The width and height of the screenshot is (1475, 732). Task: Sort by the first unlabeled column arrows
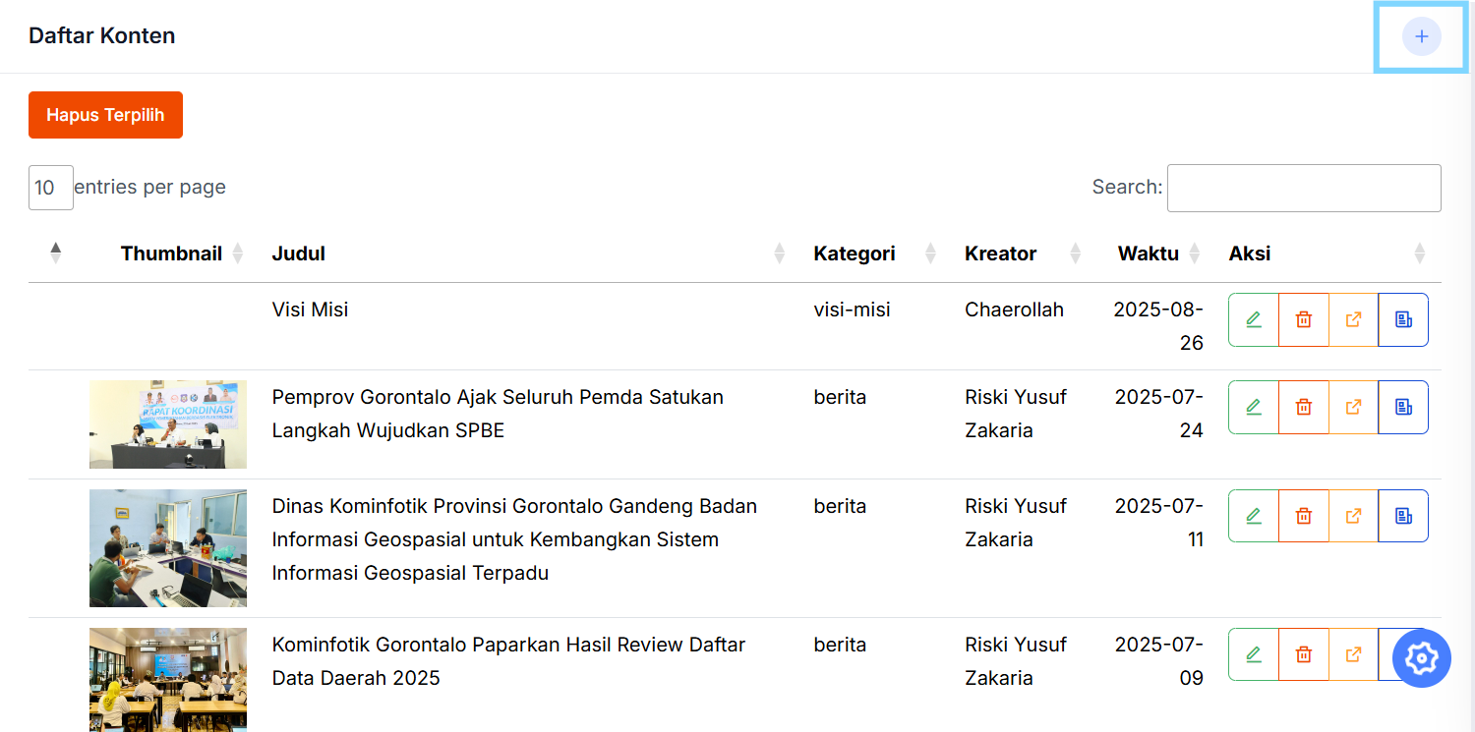56,253
